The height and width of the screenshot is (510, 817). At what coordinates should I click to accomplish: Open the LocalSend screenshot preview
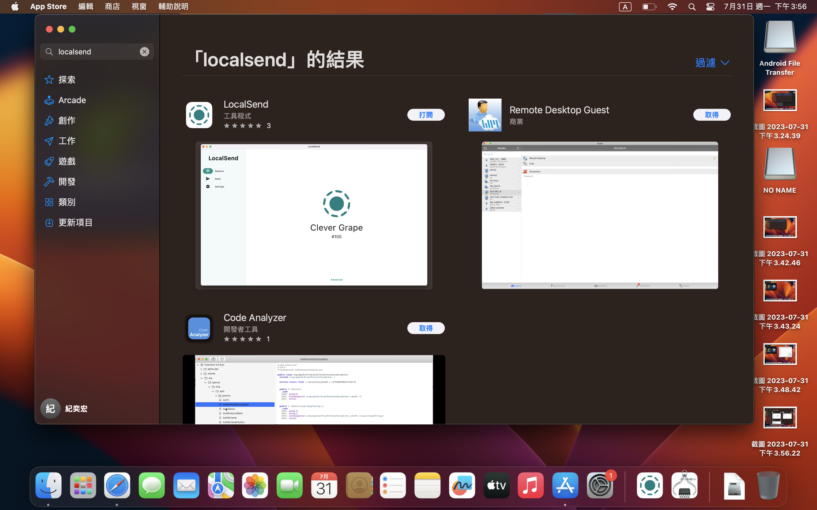pyautogui.click(x=314, y=215)
